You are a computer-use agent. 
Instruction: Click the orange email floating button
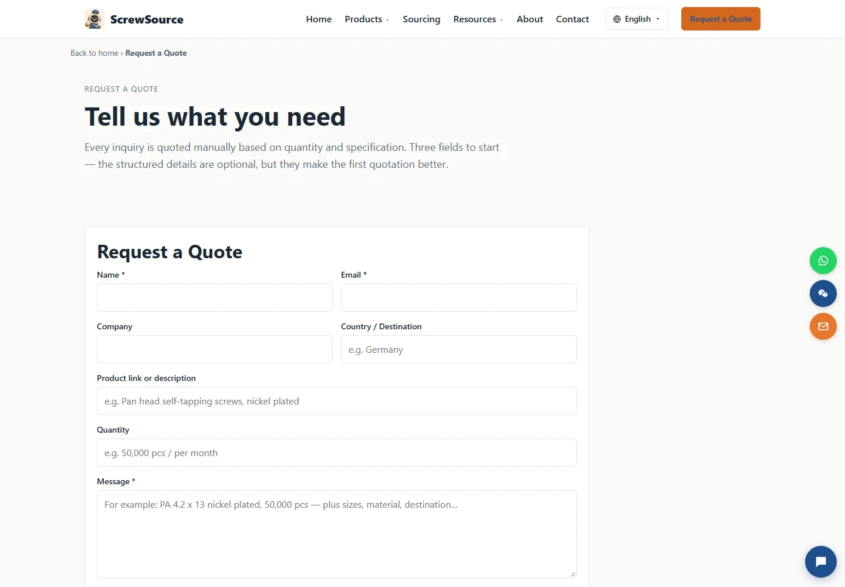tap(823, 326)
